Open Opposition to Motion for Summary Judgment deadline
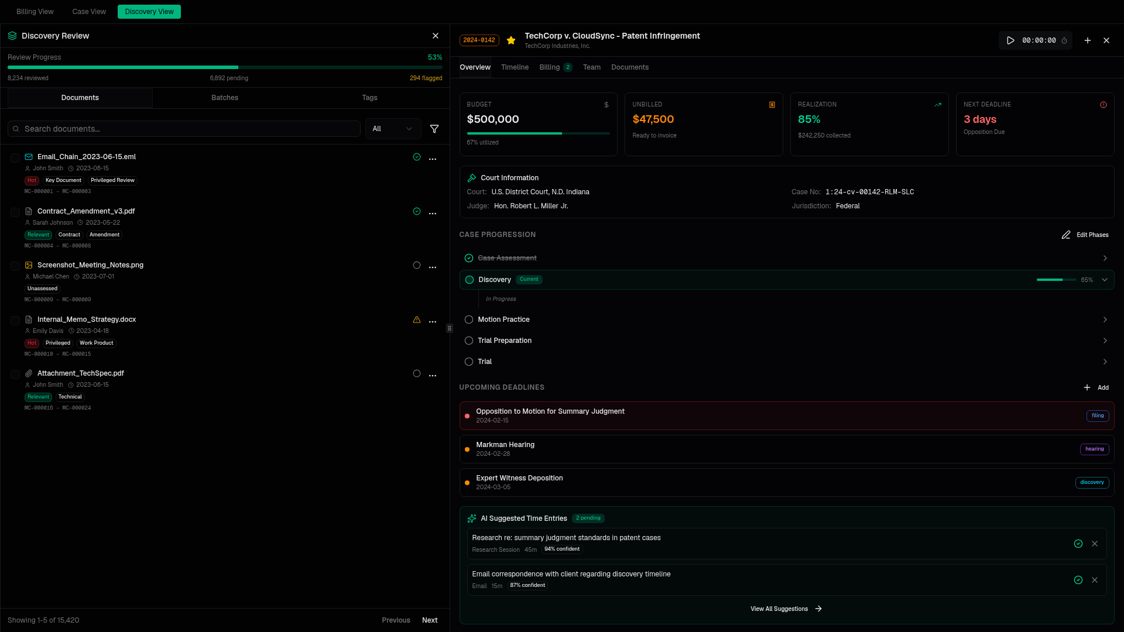The width and height of the screenshot is (1124, 632). pyautogui.click(x=786, y=415)
